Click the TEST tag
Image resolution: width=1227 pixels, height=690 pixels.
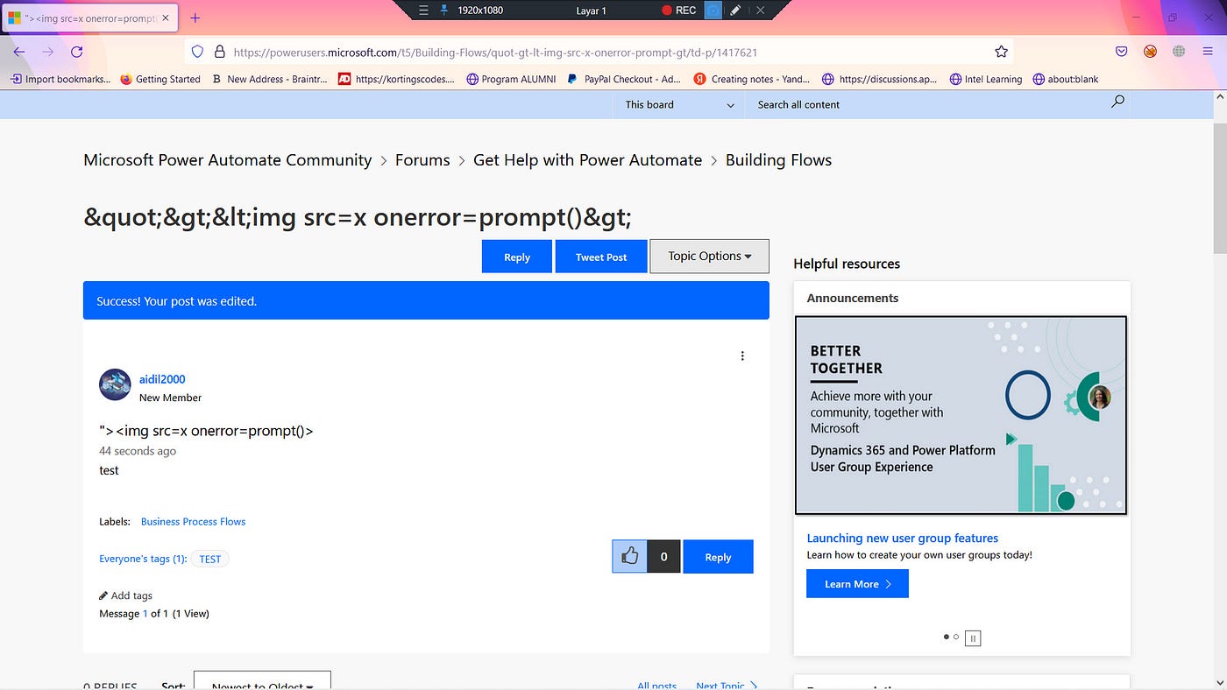click(210, 559)
